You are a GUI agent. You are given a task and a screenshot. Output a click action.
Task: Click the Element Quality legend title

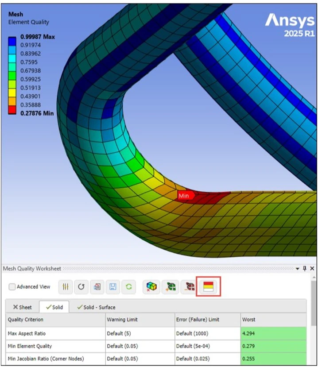tap(29, 22)
